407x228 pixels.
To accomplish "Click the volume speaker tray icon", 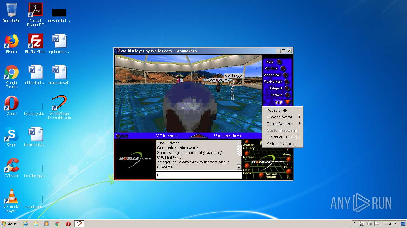I will [369, 224].
